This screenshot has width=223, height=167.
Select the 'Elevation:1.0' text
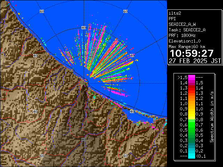pyautogui.click(x=185, y=41)
